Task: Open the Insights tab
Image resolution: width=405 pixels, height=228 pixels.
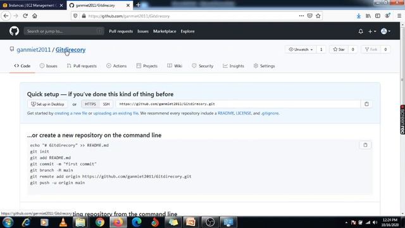Action: click(234, 66)
